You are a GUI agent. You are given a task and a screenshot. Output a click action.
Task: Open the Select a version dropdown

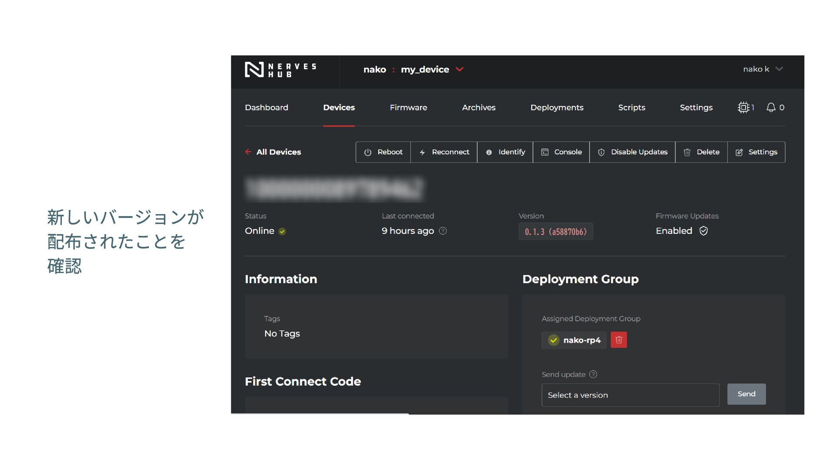(630, 395)
